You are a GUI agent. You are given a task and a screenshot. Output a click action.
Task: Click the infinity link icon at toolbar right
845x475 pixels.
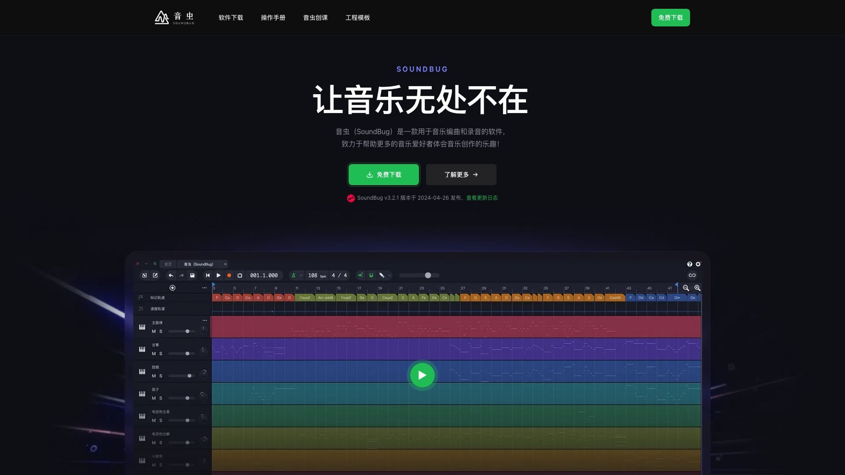[692, 275]
